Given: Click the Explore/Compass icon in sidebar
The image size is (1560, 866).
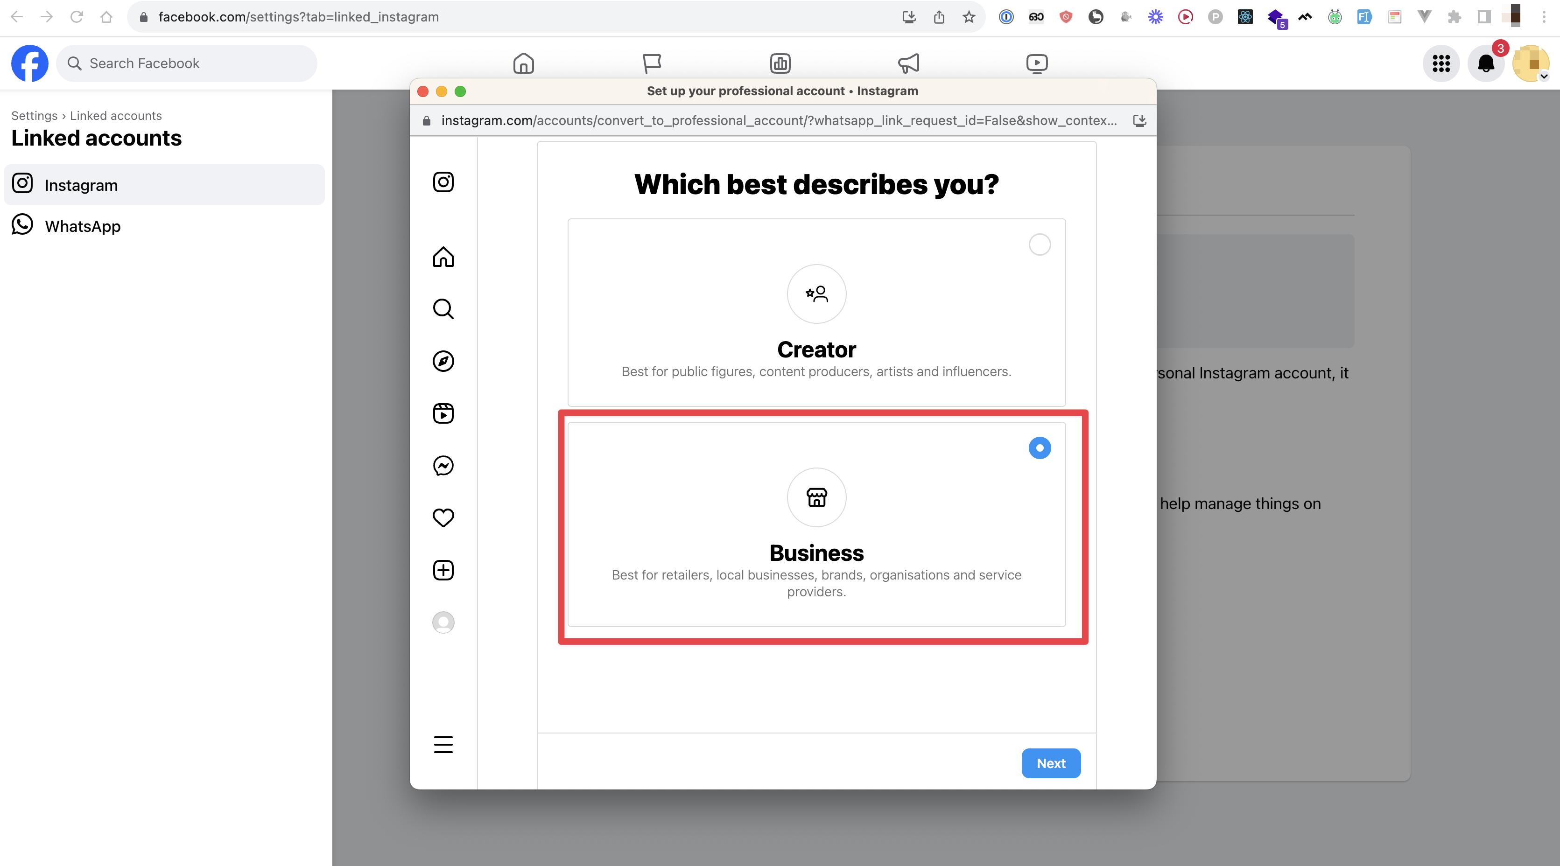Looking at the screenshot, I should (x=443, y=361).
